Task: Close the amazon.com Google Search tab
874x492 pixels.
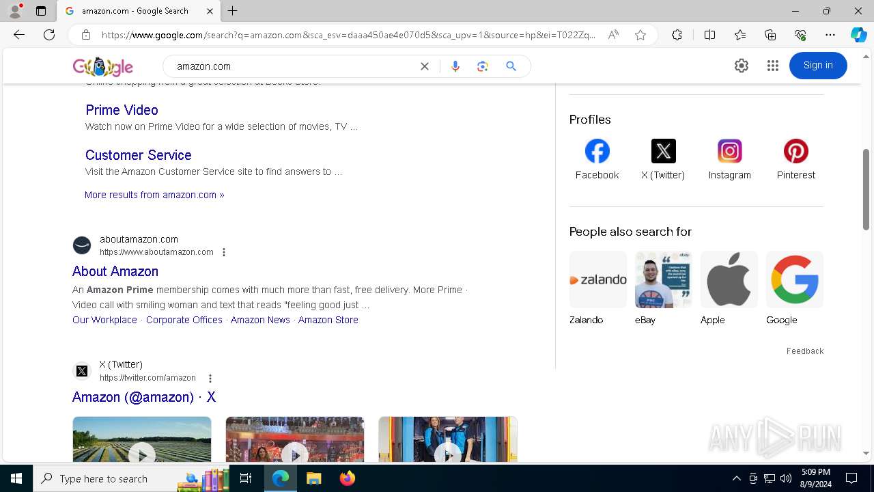Action: click(x=210, y=11)
